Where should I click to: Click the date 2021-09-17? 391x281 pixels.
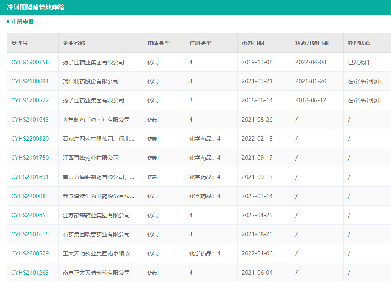pyautogui.click(x=257, y=158)
